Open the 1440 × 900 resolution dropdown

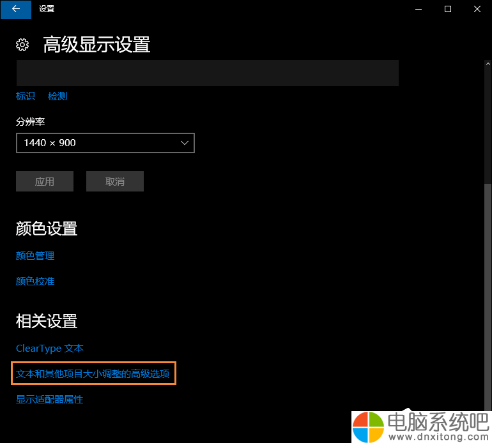[105, 143]
